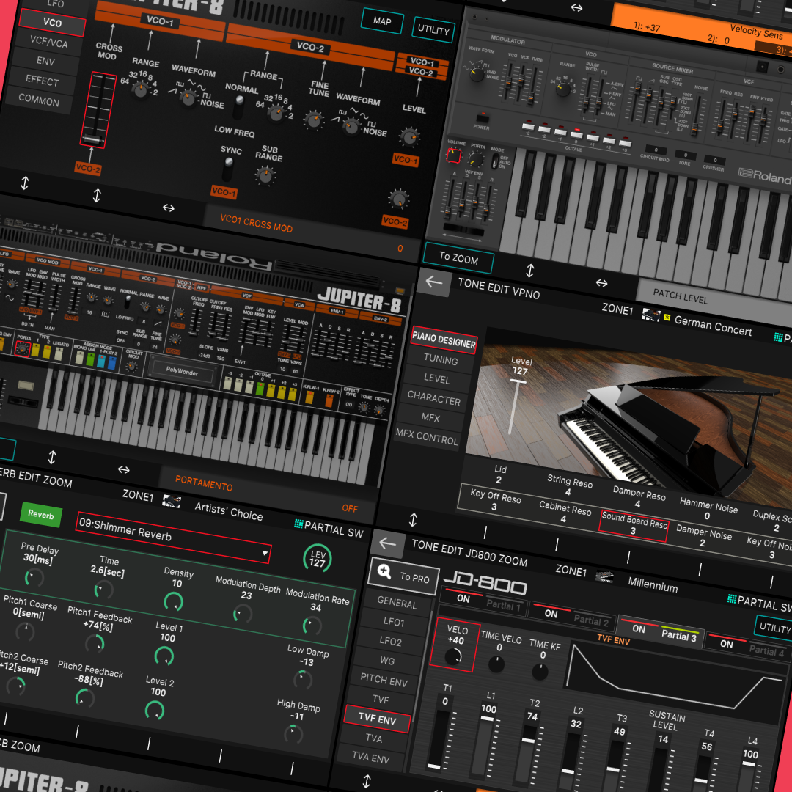Click the keyboard category icon beside Millennium
The image size is (792, 792).
(x=604, y=576)
